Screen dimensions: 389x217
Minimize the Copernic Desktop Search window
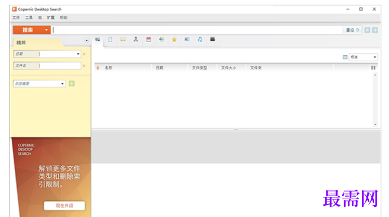(x=348, y=9)
